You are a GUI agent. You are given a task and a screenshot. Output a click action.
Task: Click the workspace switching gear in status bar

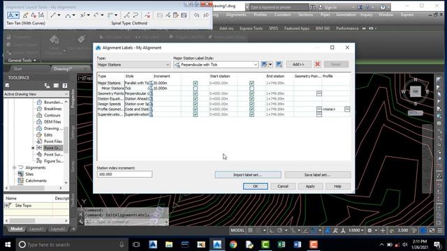pos(369,230)
